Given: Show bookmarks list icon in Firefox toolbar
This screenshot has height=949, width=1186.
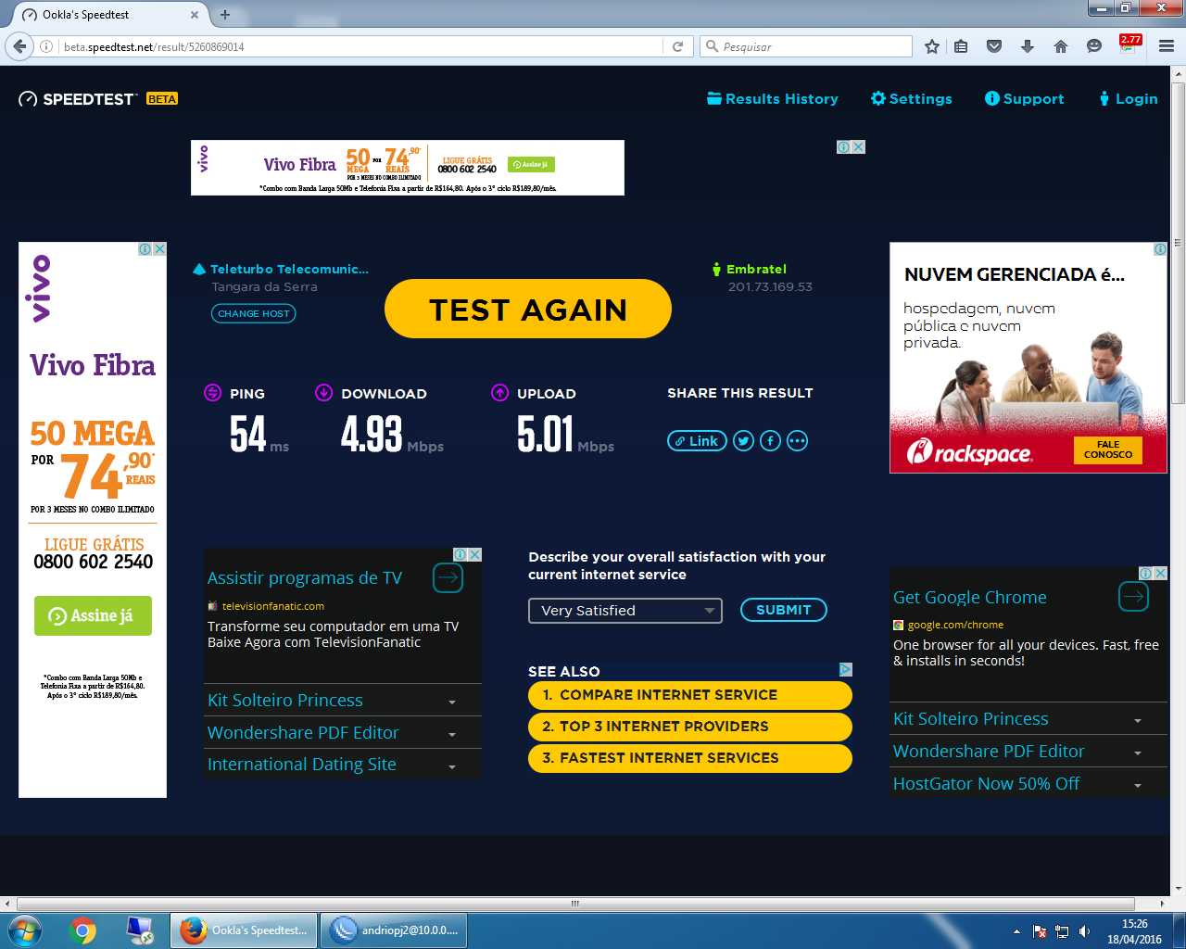Looking at the screenshot, I should point(962,46).
